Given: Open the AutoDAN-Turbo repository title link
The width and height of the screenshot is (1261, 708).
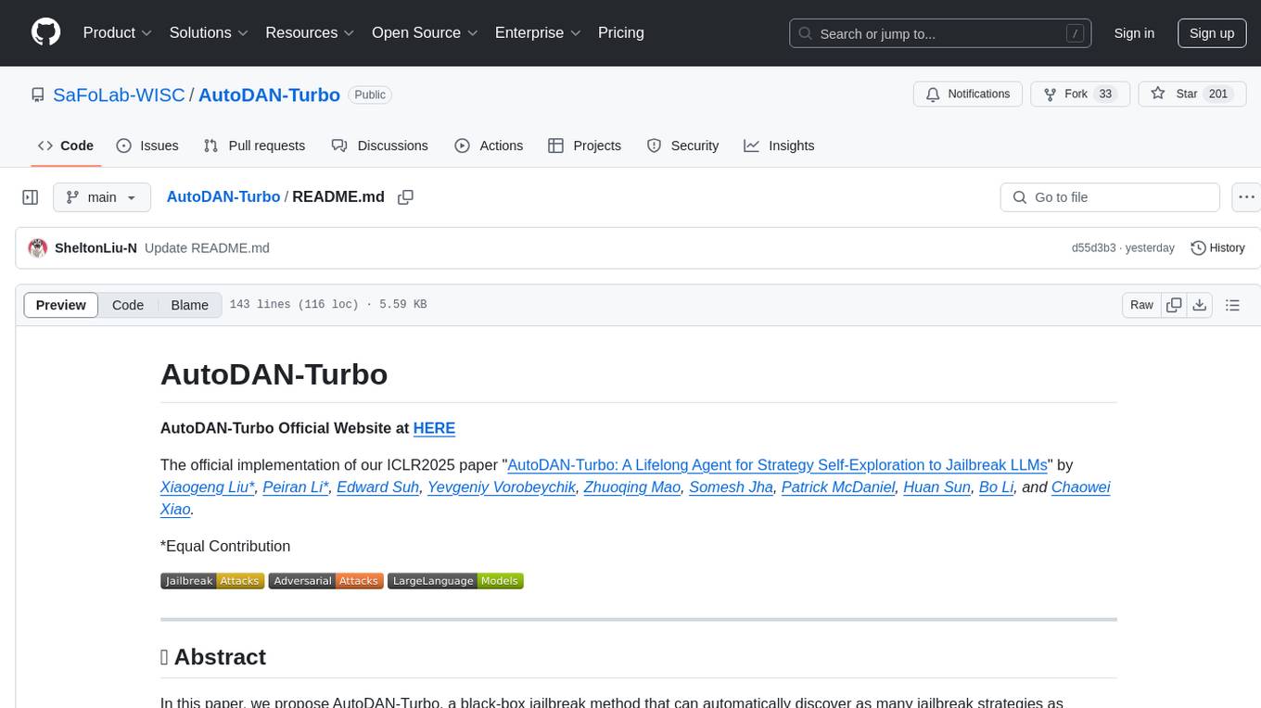Looking at the screenshot, I should (x=269, y=95).
